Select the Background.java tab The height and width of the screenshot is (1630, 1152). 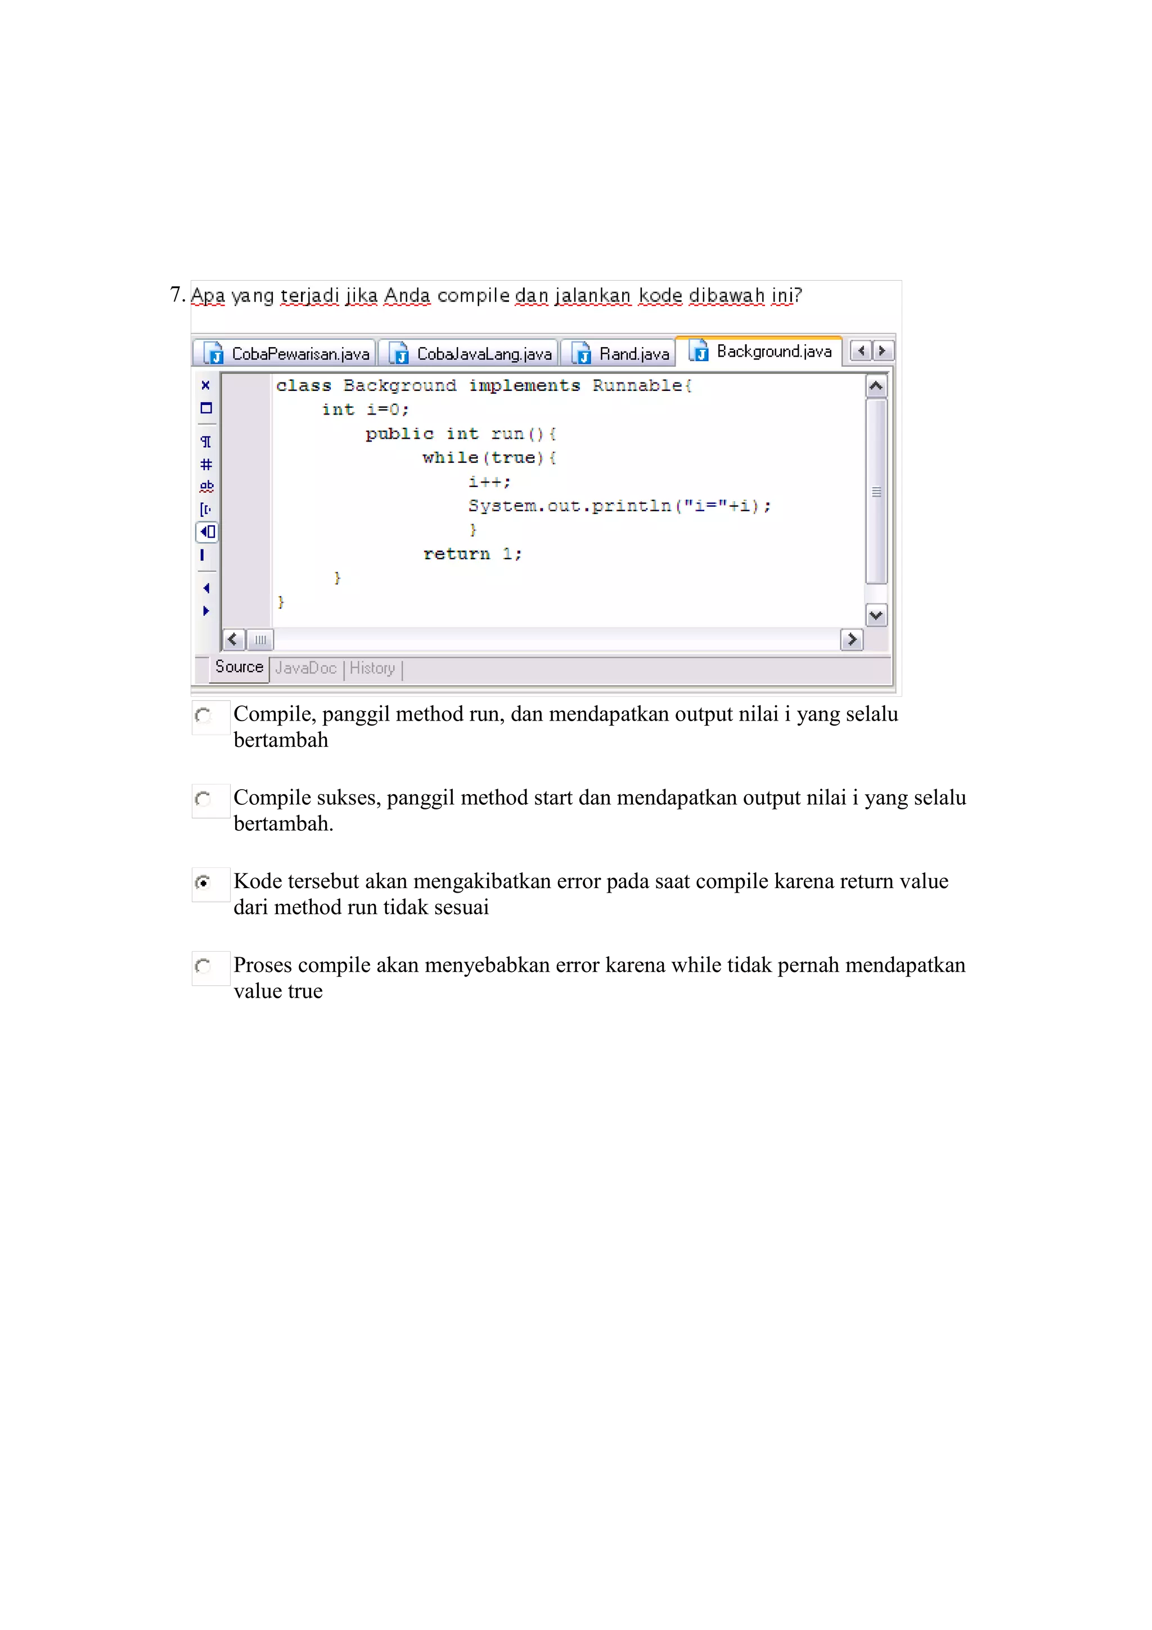(x=759, y=351)
